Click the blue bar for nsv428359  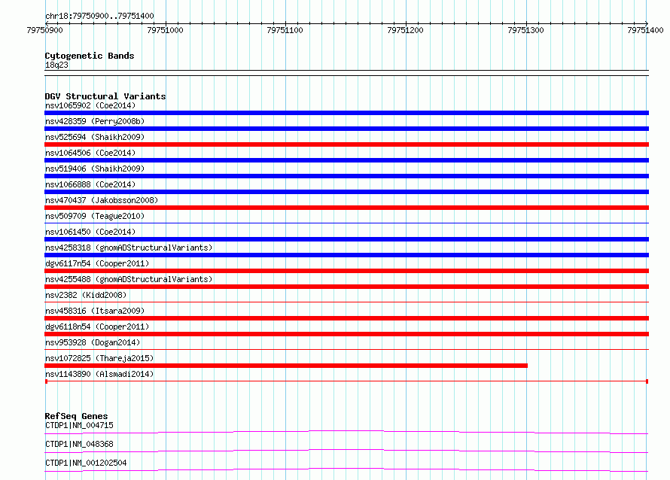346,129
